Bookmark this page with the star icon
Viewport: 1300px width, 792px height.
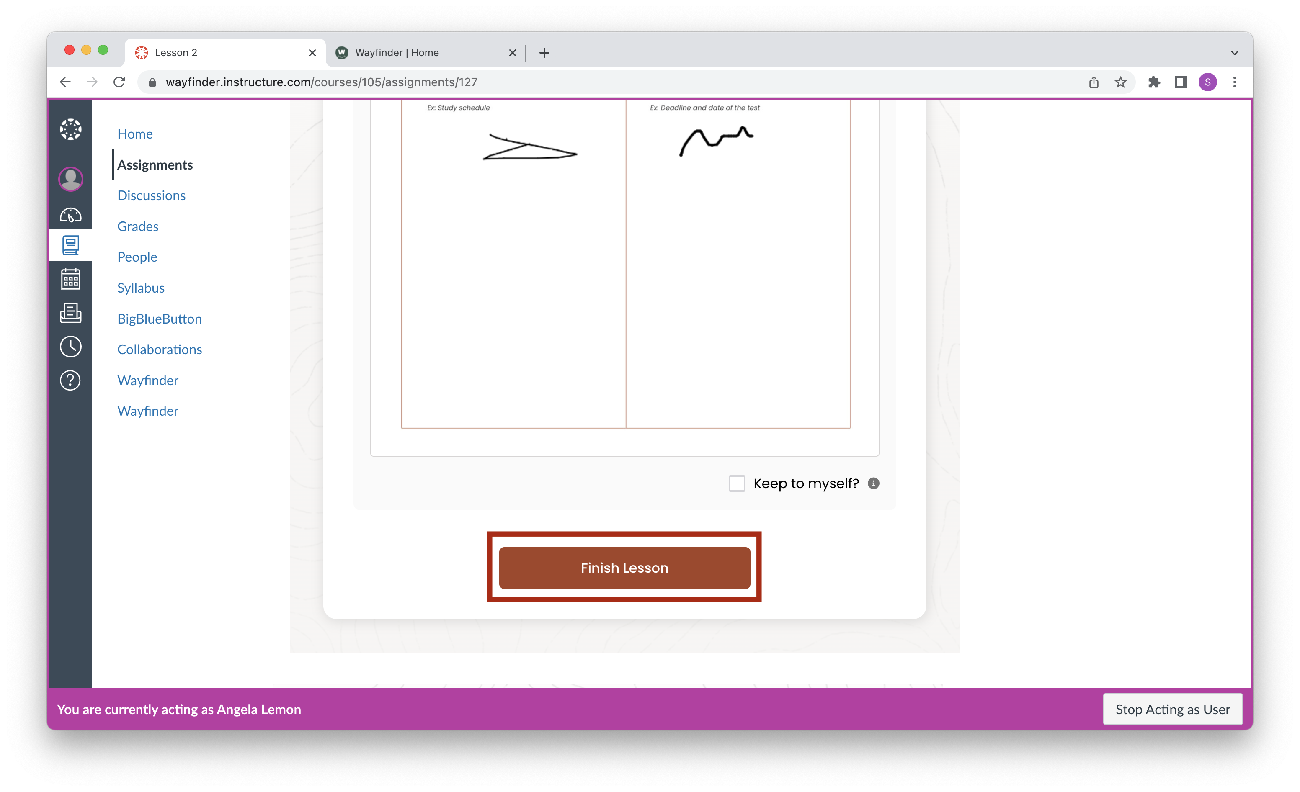point(1121,82)
